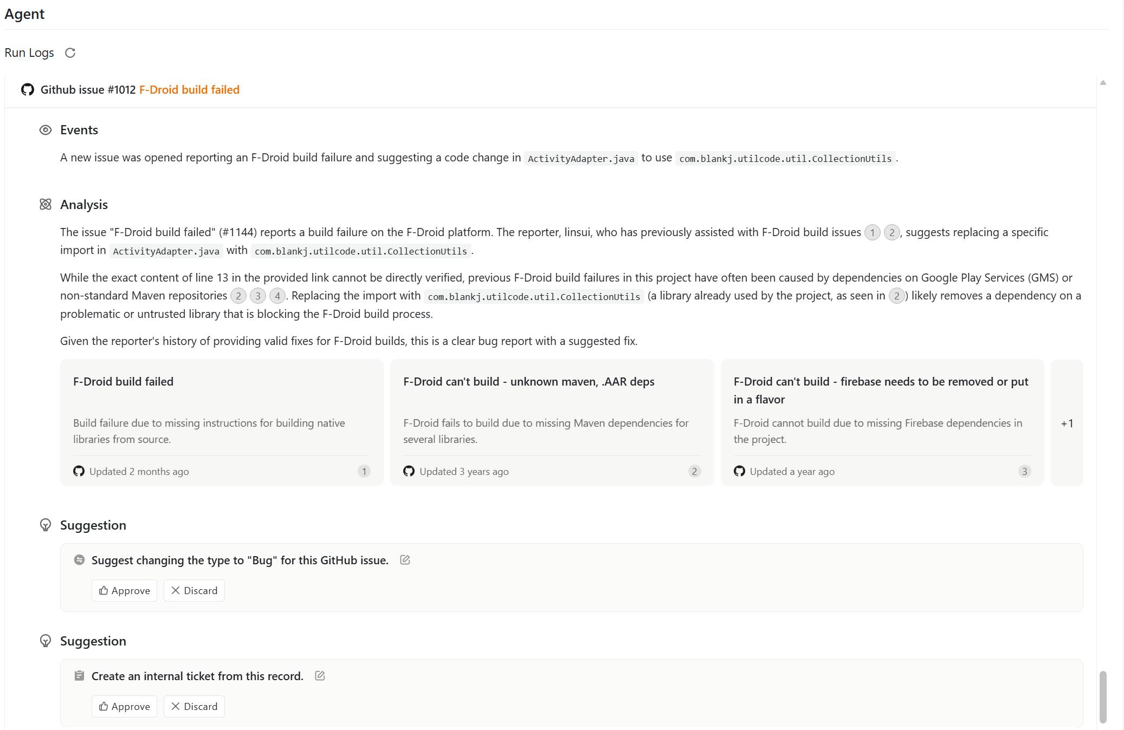
Task: Open the unknown maven AAR deps card
Action: click(x=552, y=423)
